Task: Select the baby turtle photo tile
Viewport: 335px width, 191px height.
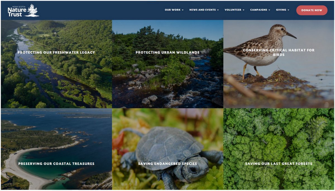Action: (x=167, y=149)
